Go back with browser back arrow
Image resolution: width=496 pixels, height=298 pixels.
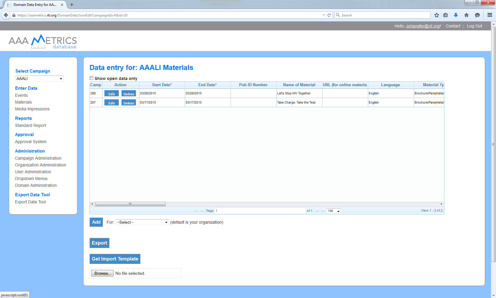tap(6, 15)
